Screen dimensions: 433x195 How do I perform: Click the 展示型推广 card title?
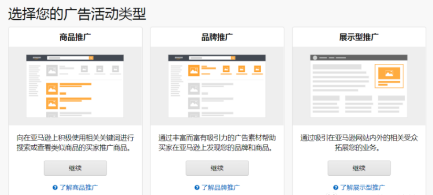click(359, 37)
